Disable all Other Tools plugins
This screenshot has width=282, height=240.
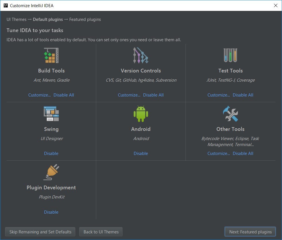243,154
